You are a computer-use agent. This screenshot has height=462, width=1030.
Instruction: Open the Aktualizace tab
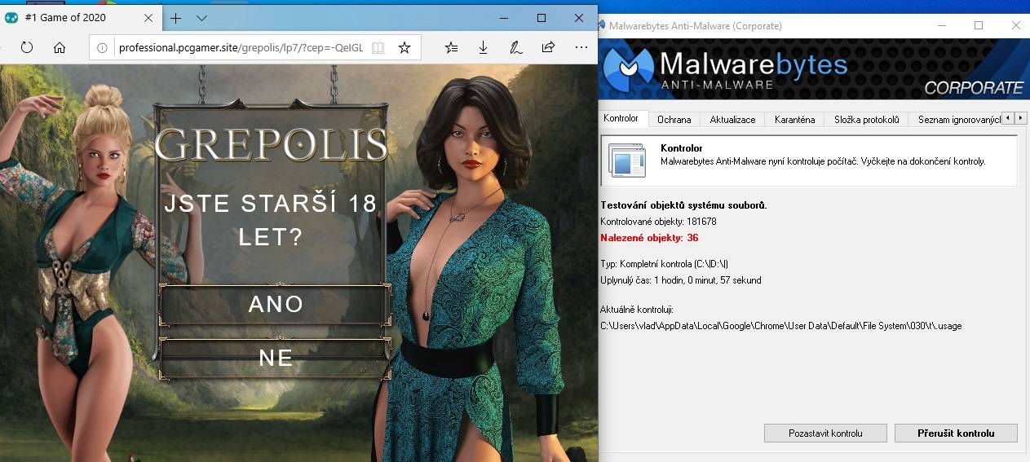(x=732, y=119)
